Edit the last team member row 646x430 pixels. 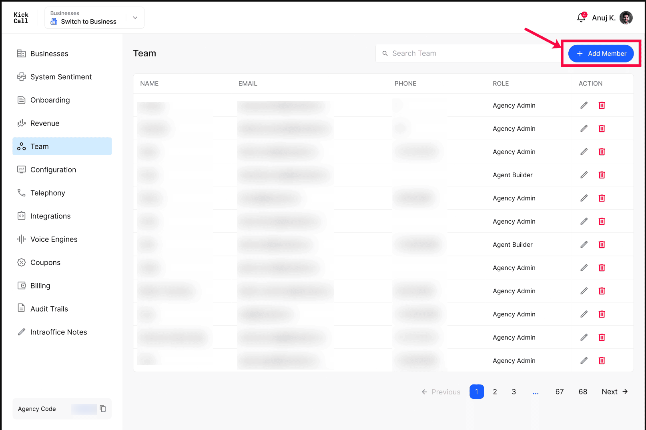click(x=584, y=360)
